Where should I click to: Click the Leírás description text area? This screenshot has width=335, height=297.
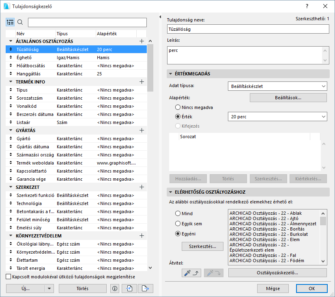(x=245, y=55)
